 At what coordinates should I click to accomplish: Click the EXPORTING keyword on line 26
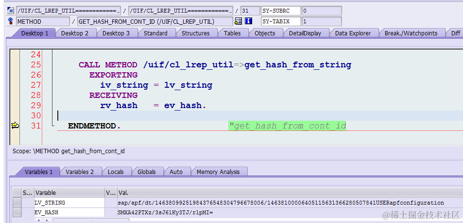click(113, 75)
